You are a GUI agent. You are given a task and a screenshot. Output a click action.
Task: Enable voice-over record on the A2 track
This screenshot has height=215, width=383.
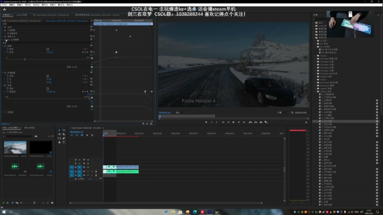pyautogui.click(x=96, y=175)
